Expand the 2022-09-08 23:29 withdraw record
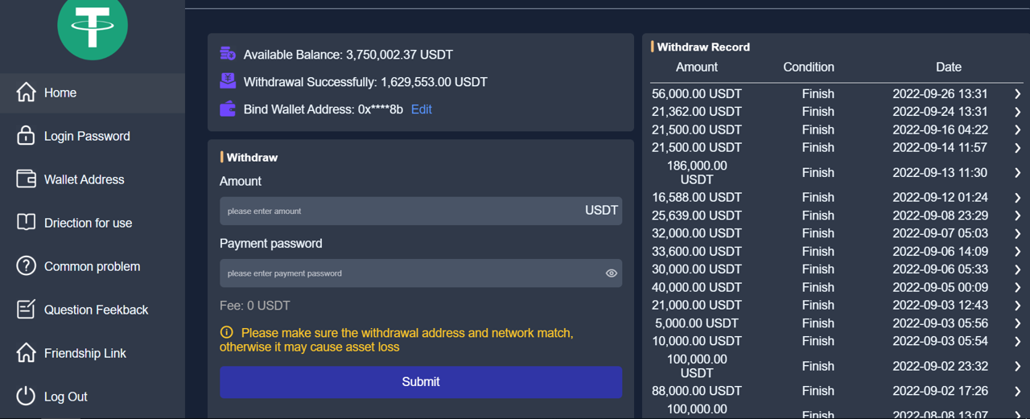 pyautogui.click(x=1018, y=216)
